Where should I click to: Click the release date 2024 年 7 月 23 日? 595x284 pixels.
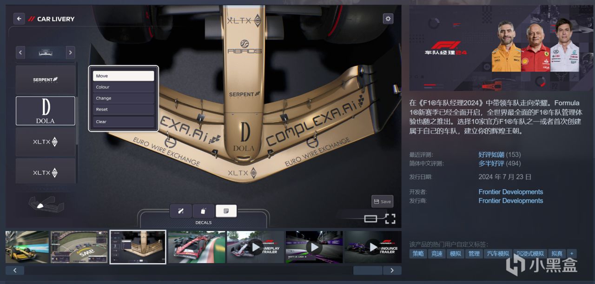click(505, 177)
